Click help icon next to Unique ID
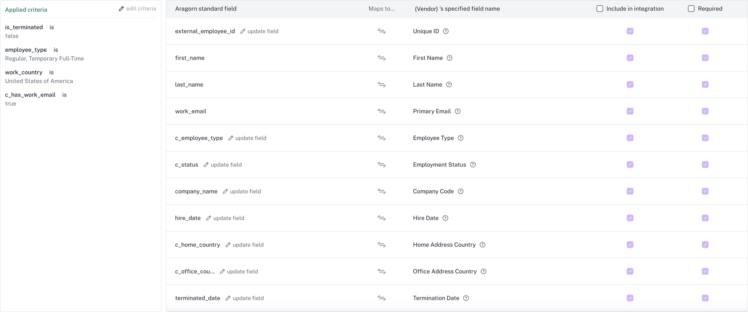 point(446,31)
